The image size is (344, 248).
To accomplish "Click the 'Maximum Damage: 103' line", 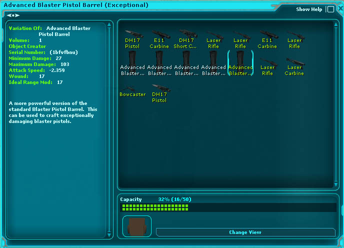I will pos(39,64).
